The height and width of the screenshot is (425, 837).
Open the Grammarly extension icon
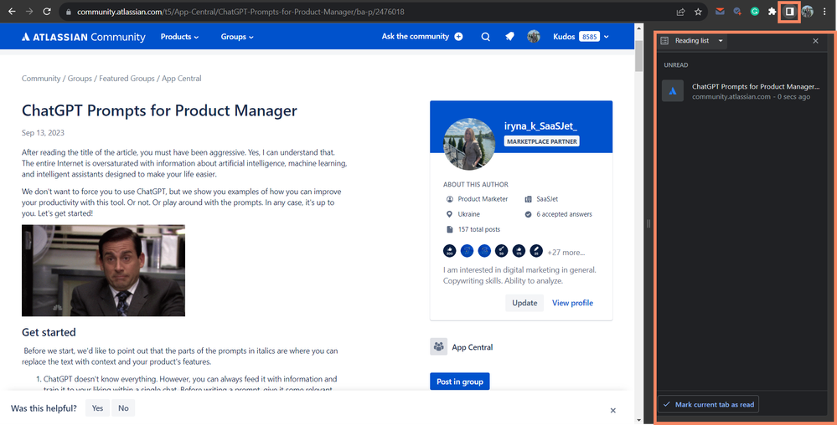tap(755, 11)
